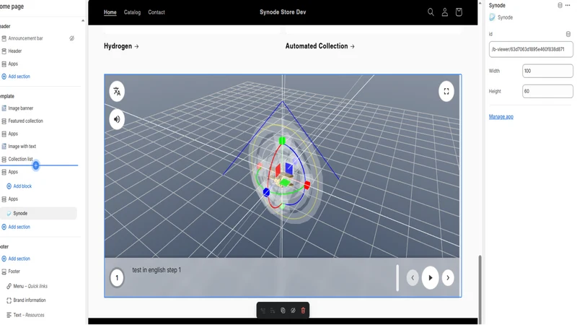Viewport: 577px width, 325px height.
Task: Mute the viewer sound speaker button
Action: [117, 119]
